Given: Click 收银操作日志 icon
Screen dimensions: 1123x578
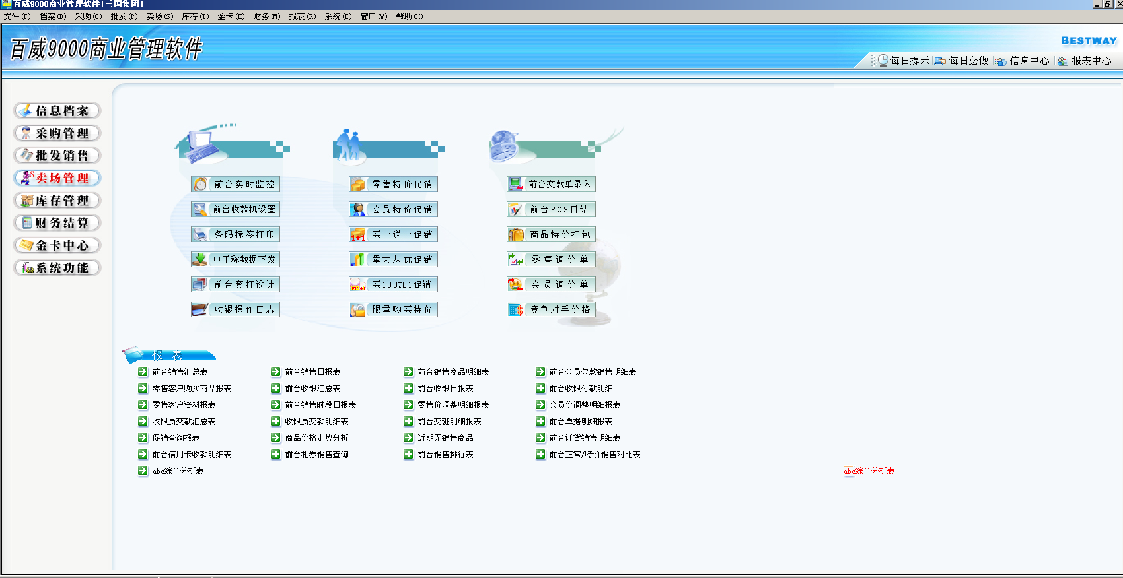Looking at the screenshot, I should [x=200, y=309].
